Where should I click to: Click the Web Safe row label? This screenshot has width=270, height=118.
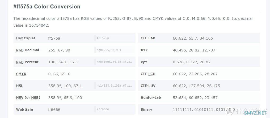[24, 110]
